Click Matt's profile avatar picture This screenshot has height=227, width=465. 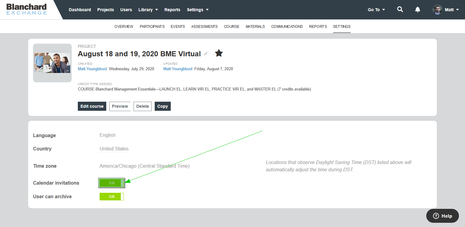coord(437,10)
